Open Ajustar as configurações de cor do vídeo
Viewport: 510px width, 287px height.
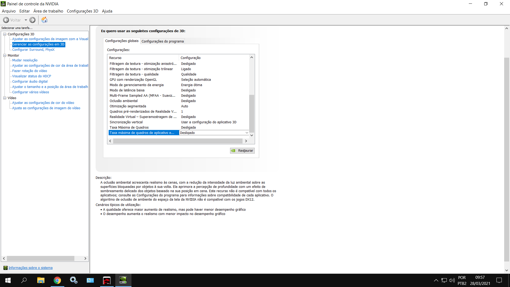(43, 103)
